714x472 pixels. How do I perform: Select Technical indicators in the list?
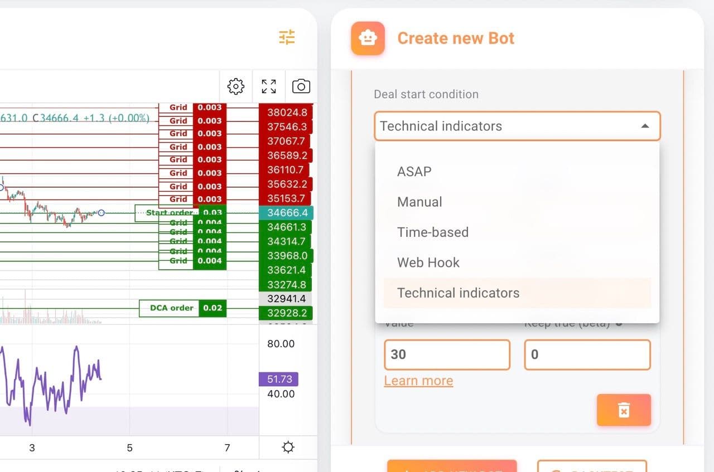(458, 293)
